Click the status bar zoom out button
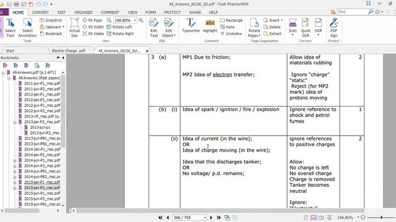 coord(363,218)
